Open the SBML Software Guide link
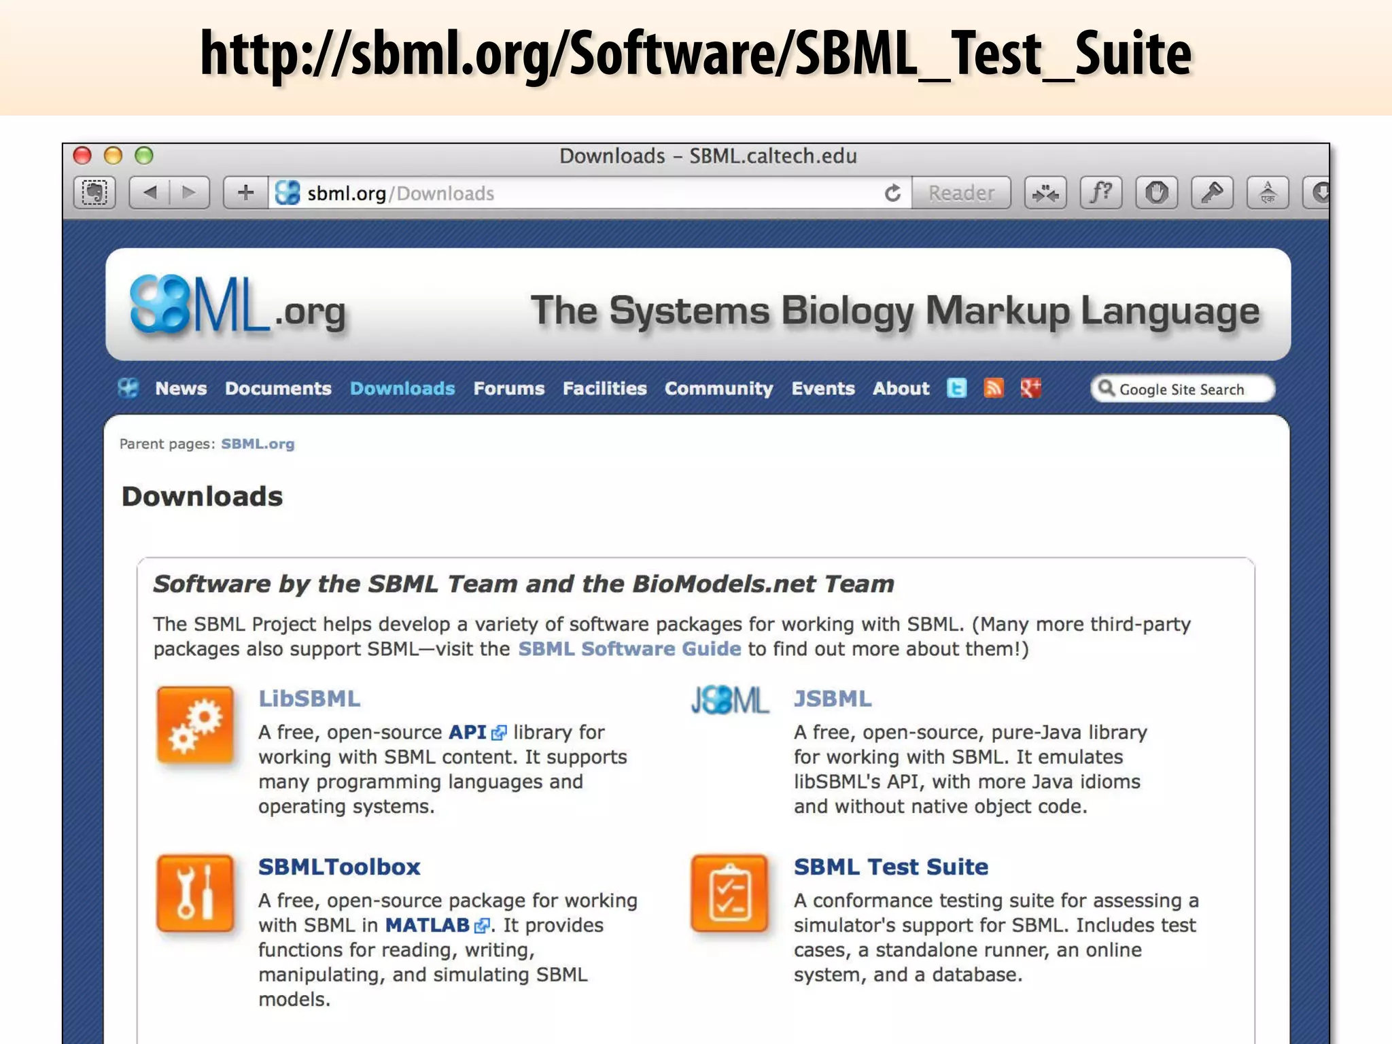1392x1044 pixels. 629,648
